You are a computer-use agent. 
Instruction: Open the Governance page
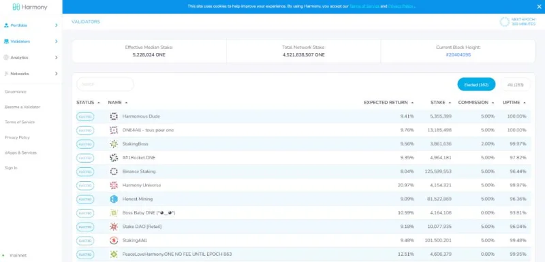pyautogui.click(x=15, y=92)
